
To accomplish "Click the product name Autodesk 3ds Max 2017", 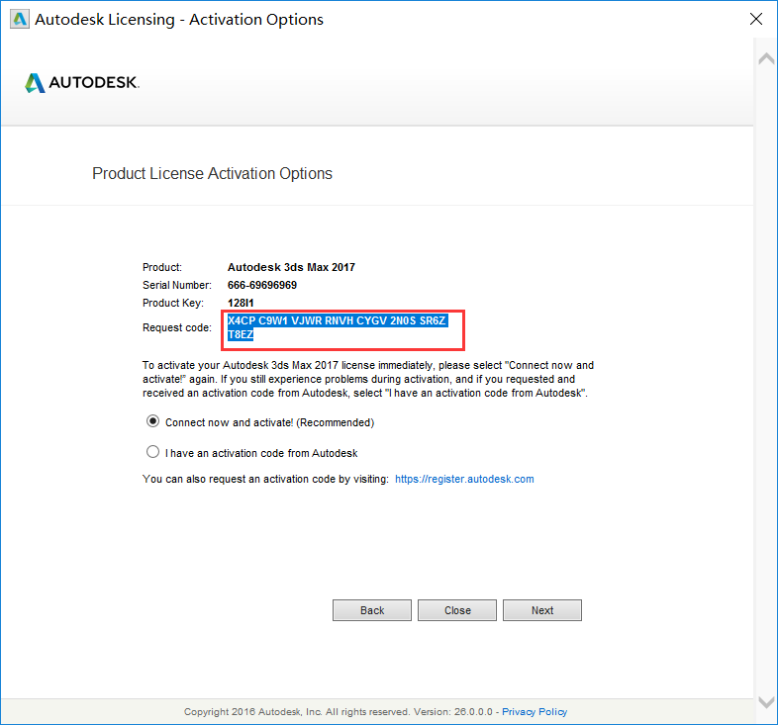I will (x=291, y=267).
